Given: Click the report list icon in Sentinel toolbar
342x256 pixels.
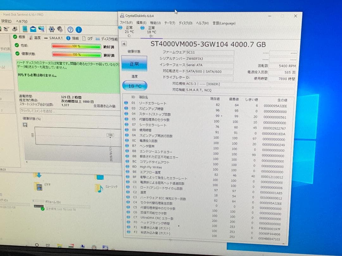Looking at the screenshot, I should click(25, 29).
